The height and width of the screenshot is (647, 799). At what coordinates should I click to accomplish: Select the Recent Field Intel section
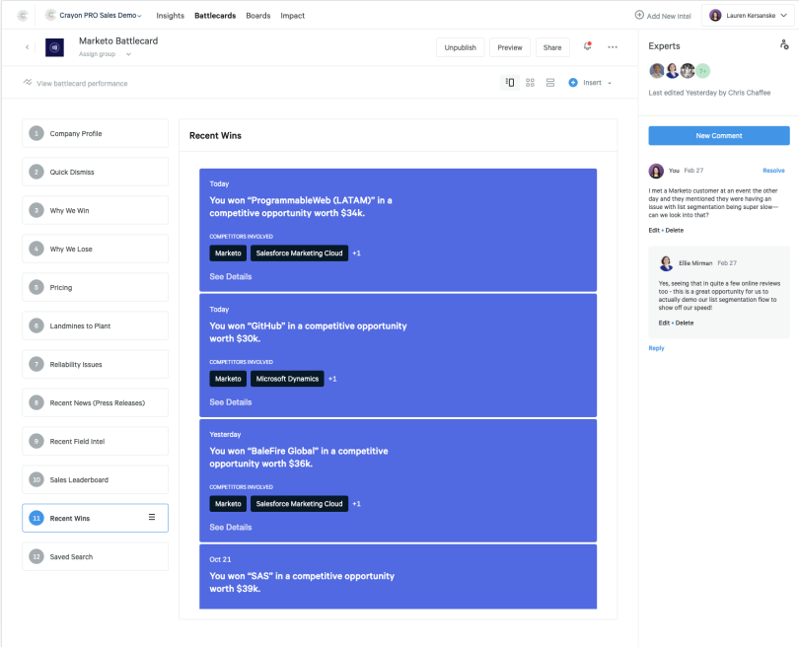coord(96,441)
